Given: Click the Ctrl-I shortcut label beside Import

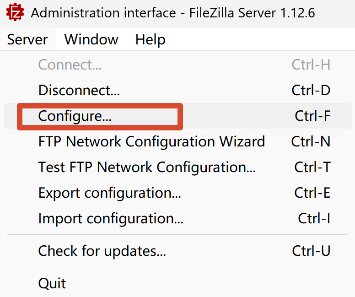Looking at the screenshot, I should [x=314, y=218].
